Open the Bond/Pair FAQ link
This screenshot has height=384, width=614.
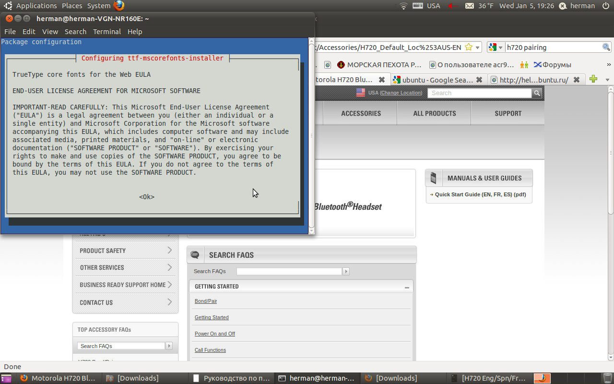coord(206,301)
